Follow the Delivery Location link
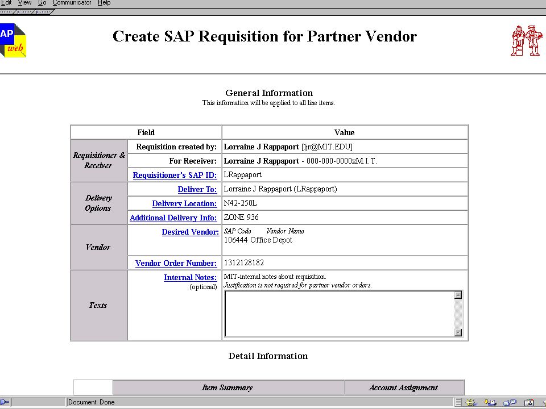The height and width of the screenshot is (409, 546). [184, 203]
